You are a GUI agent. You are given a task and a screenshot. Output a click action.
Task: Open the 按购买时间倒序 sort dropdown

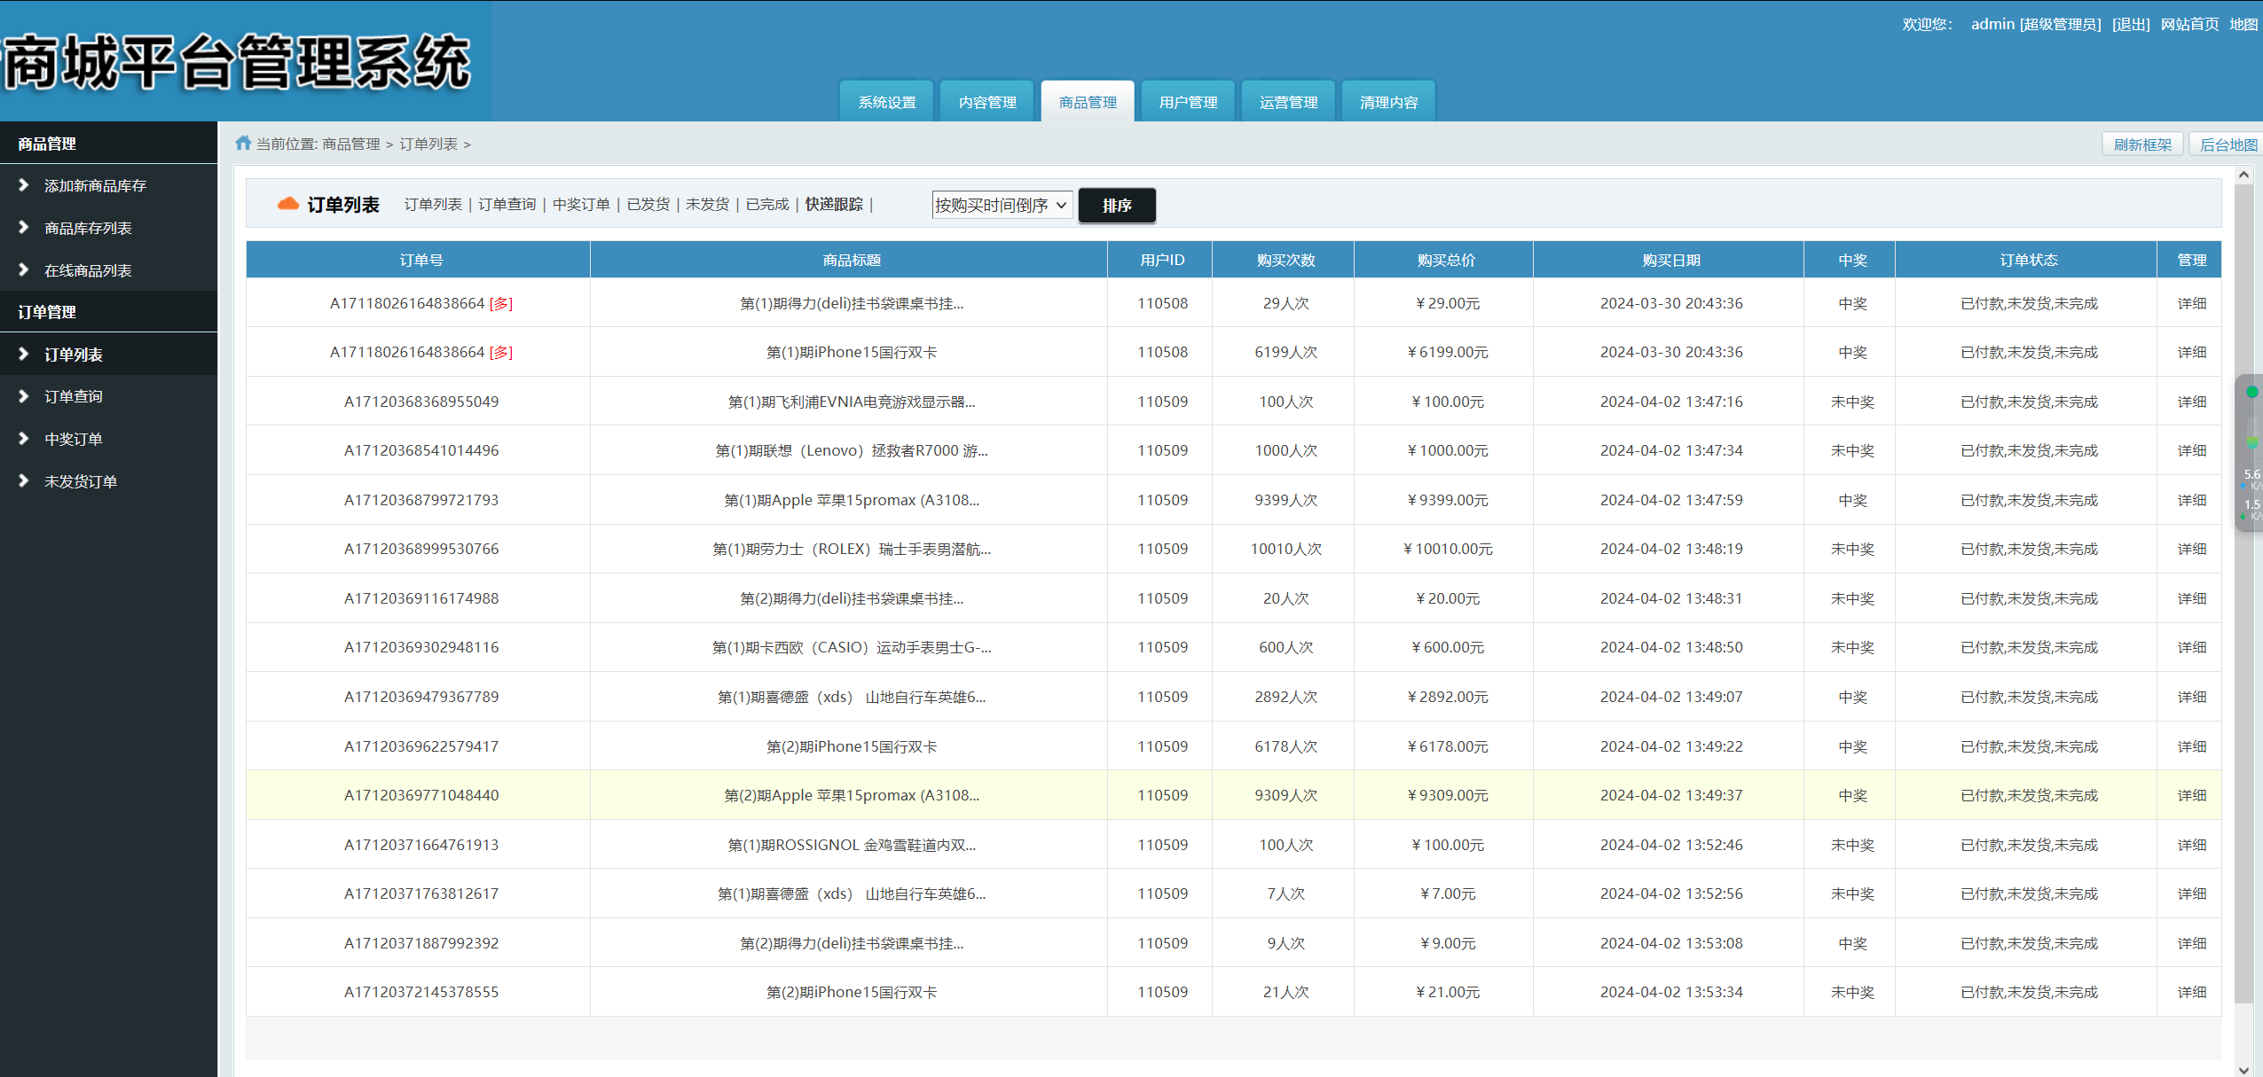click(x=1001, y=204)
